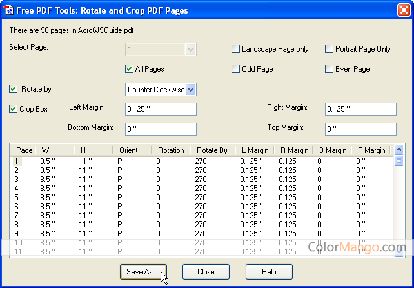Image resolution: width=414 pixels, height=288 pixels.
Task: Click the Rotate By column header
Action: coord(212,150)
